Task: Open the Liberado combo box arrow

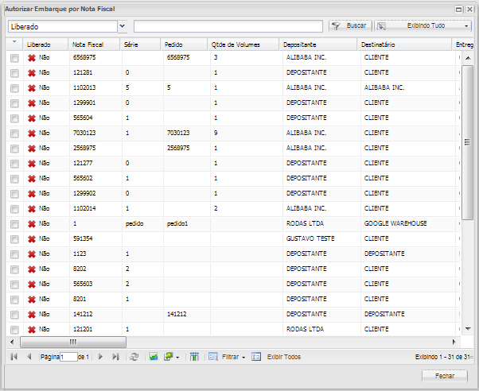Action: pos(123,26)
